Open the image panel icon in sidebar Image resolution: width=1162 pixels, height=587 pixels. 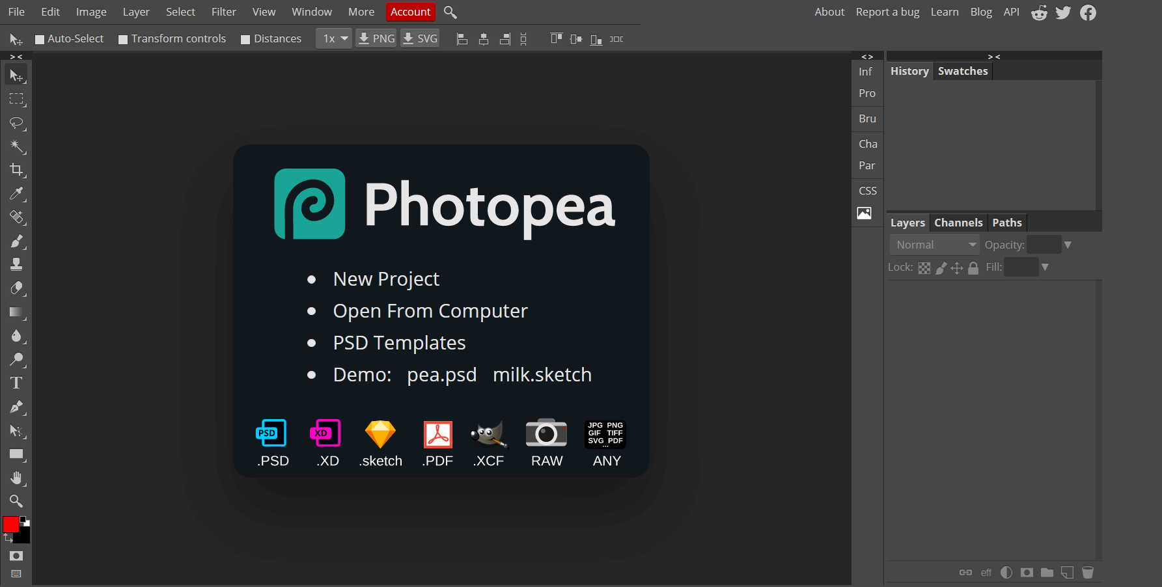coord(865,213)
